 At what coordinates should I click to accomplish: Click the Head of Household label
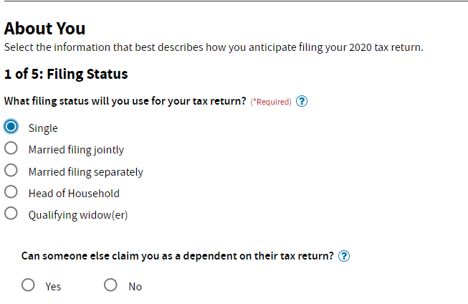(74, 194)
